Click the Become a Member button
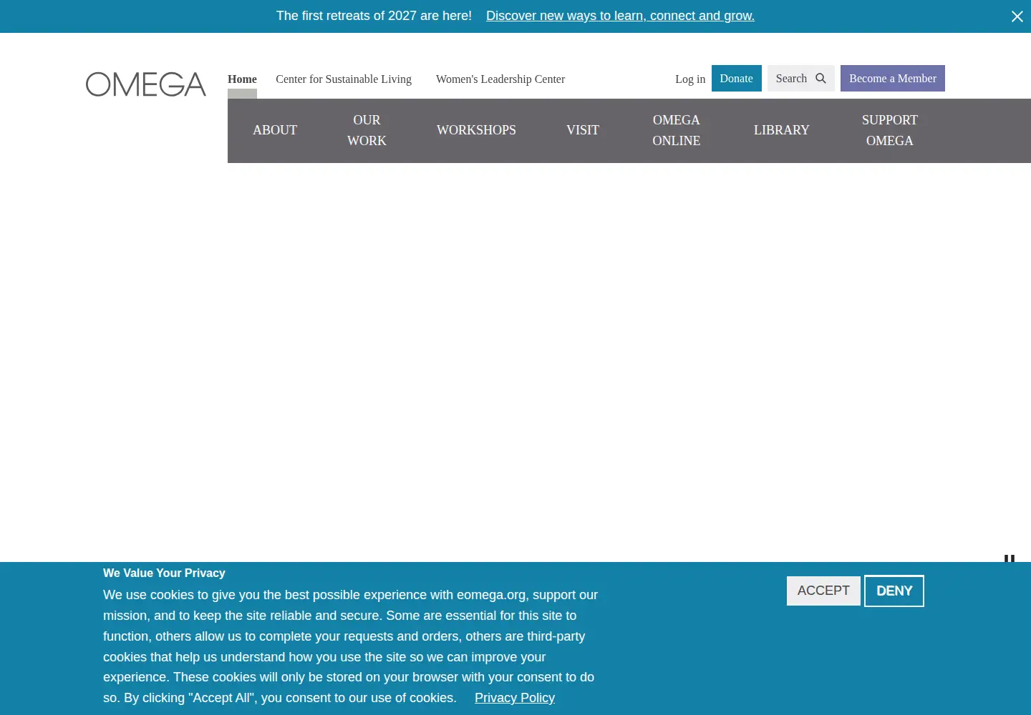1031x715 pixels. point(893,79)
